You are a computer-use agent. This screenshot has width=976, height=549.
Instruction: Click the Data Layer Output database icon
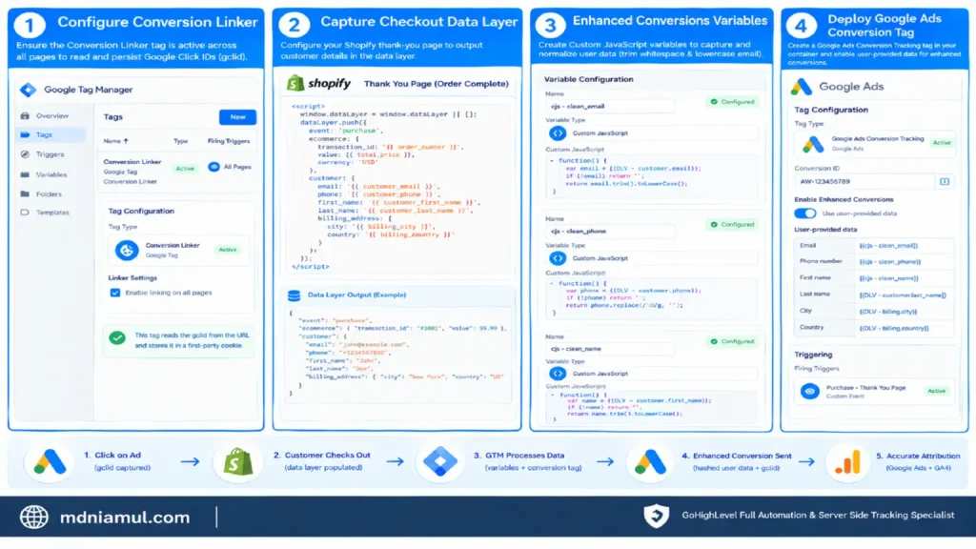[294, 295]
